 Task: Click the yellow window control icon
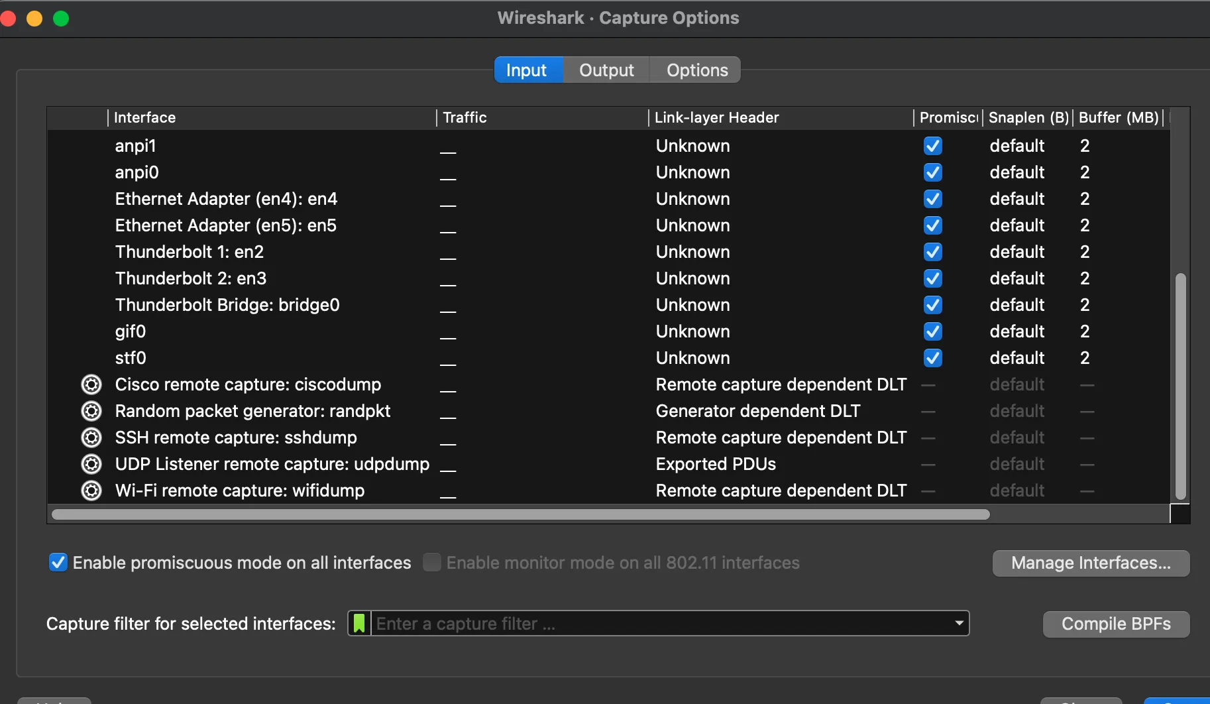(34, 18)
